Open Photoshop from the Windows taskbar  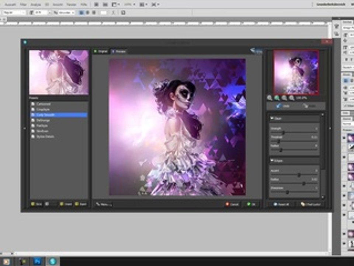point(37,262)
